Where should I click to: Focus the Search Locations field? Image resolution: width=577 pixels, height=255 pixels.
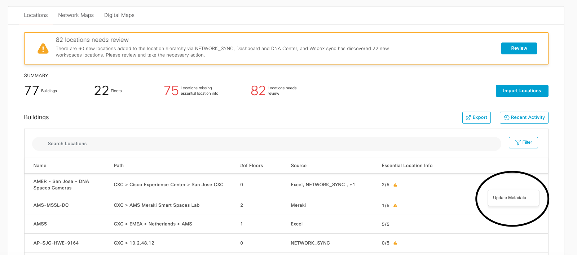tap(266, 144)
